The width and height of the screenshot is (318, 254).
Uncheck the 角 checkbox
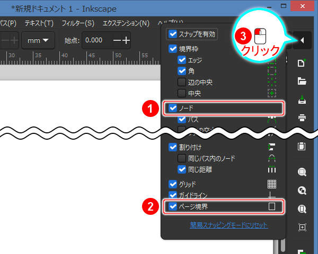182,71
